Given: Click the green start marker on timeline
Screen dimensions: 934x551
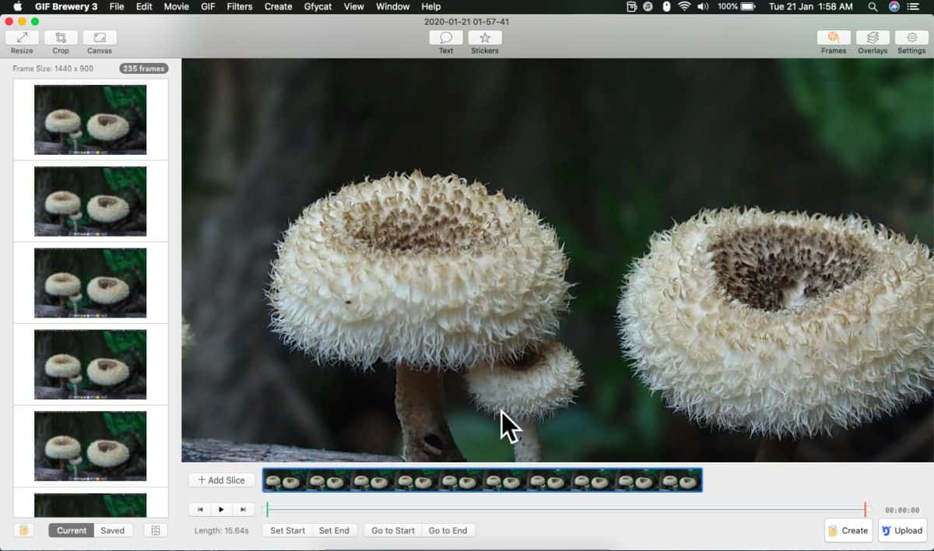Looking at the screenshot, I should pos(267,510).
